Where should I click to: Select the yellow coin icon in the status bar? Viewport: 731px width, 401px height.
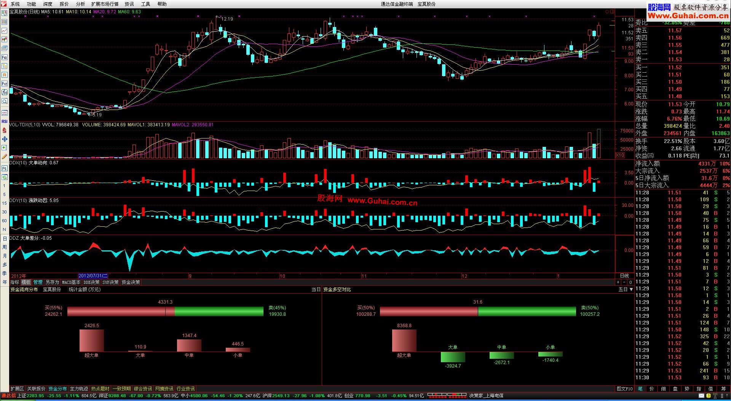pos(709,396)
